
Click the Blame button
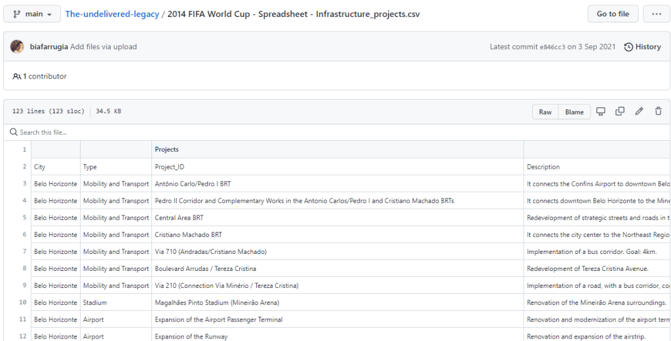574,112
